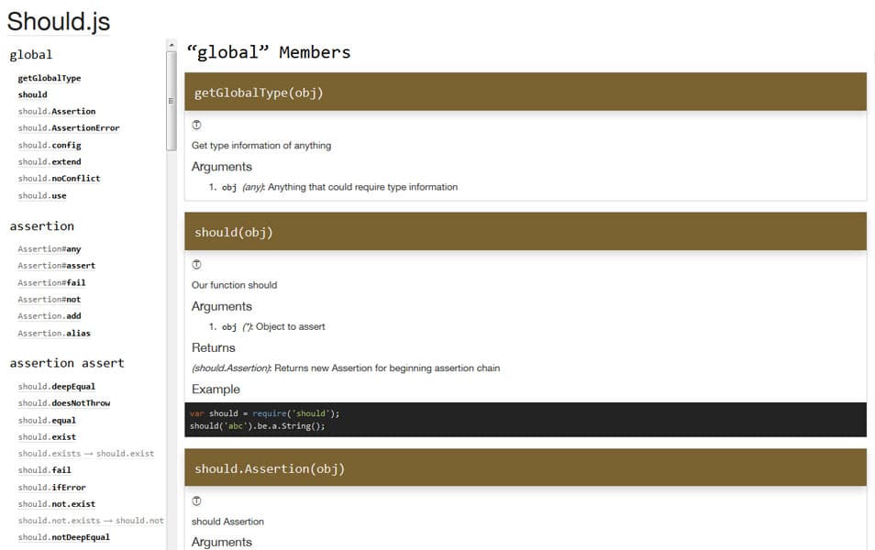
Task: Open Assertion#fail documentation
Action: tap(50, 282)
